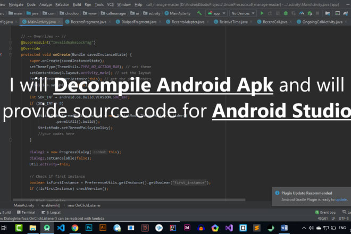Screen dimensions: 351x234
Task: Click the callmanager package breadcrumb
Action: tap(113, 13)
